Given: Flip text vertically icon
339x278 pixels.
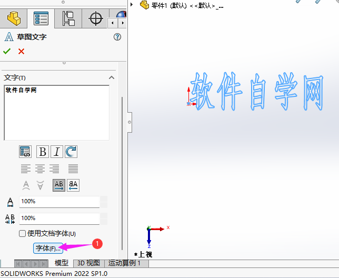Looking at the screenshot, I should pyautogui.click(x=26, y=185).
